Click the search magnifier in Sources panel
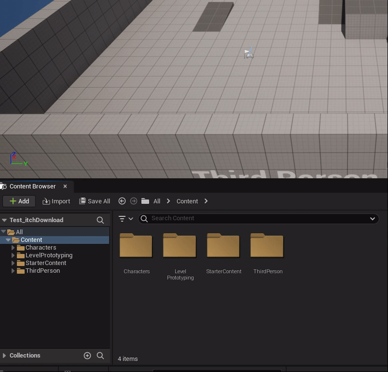The height and width of the screenshot is (372, 388). (100, 219)
